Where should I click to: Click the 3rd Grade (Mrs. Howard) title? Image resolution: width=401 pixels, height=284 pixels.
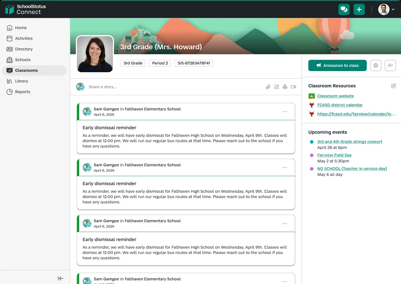[x=161, y=47]
